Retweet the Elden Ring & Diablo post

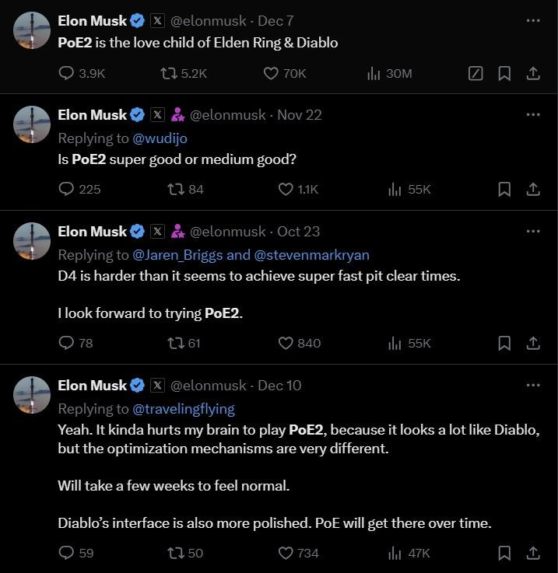[168, 73]
